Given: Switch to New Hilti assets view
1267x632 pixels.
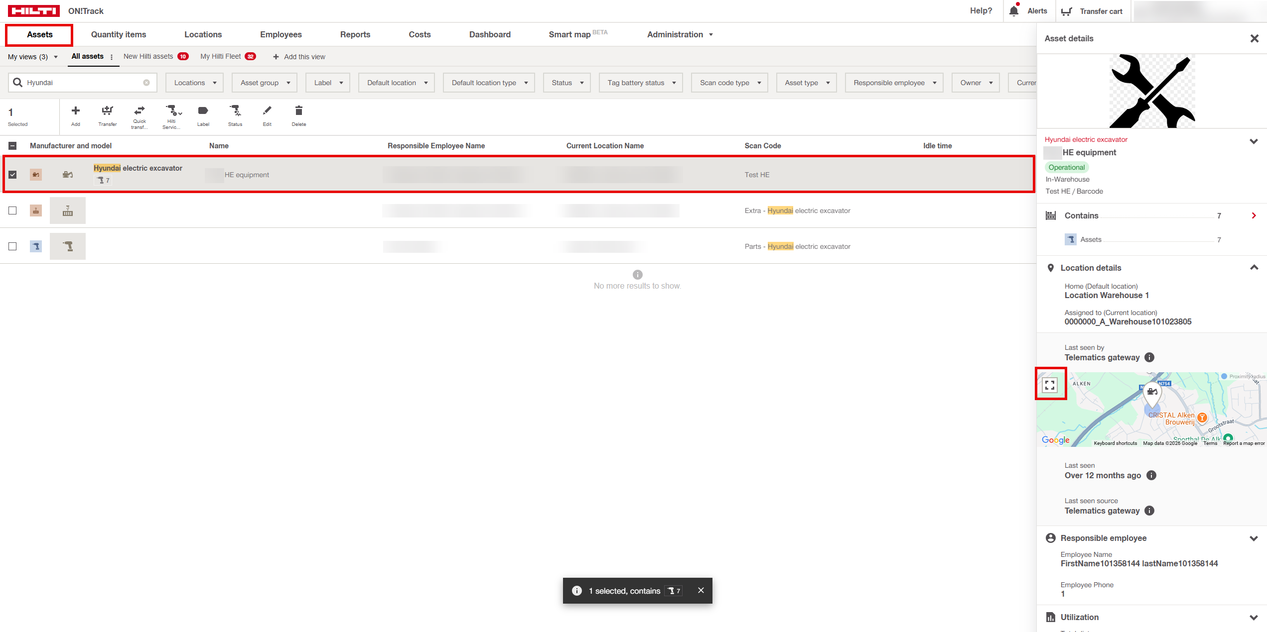Looking at the screenshot, I should [156, 56].
